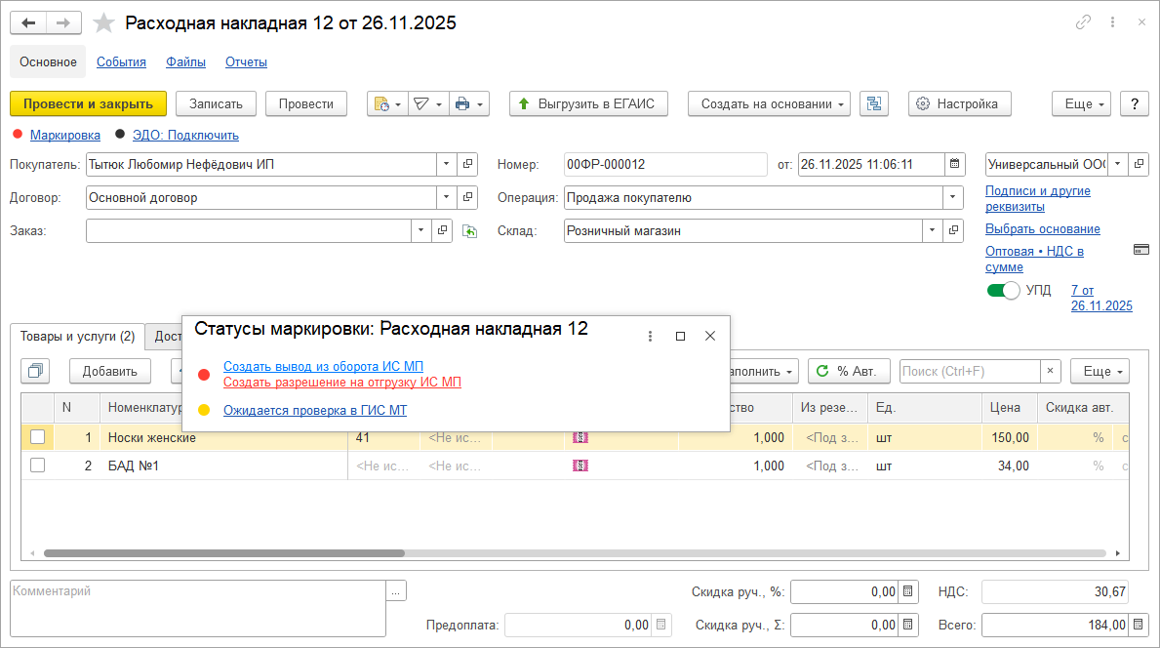Viewport: 1160px width, 648px height.
Task: Expand the Склад dropdown list
Action: [x=933, y=231]
